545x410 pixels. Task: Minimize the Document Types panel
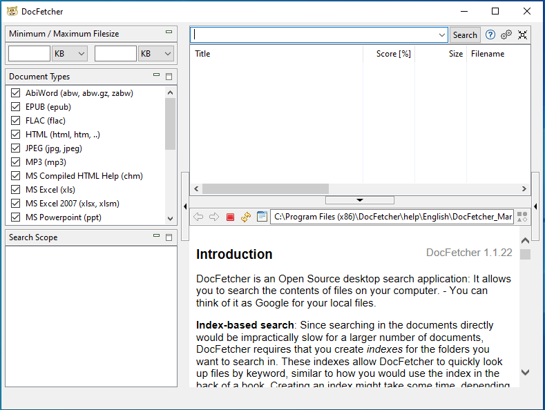click(156, 75)
